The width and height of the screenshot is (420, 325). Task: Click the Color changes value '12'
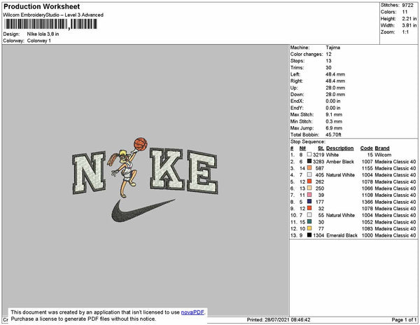coord(329,54)
